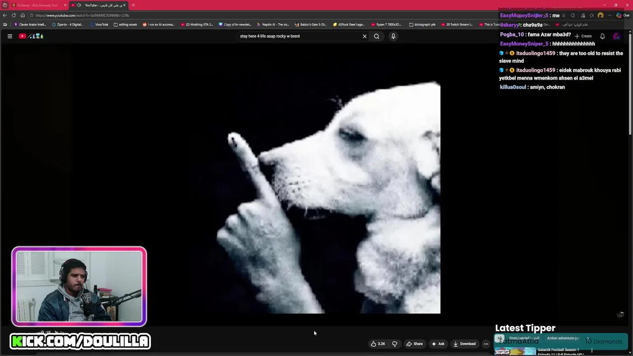Select the 'All' suggestions chip
Screen dimensions: 633x356
pos(499,338)
